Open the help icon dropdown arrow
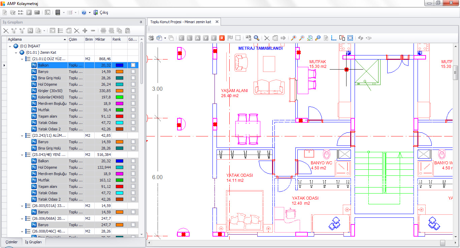This screenshot has width=460, height=248. pos(90,12)
